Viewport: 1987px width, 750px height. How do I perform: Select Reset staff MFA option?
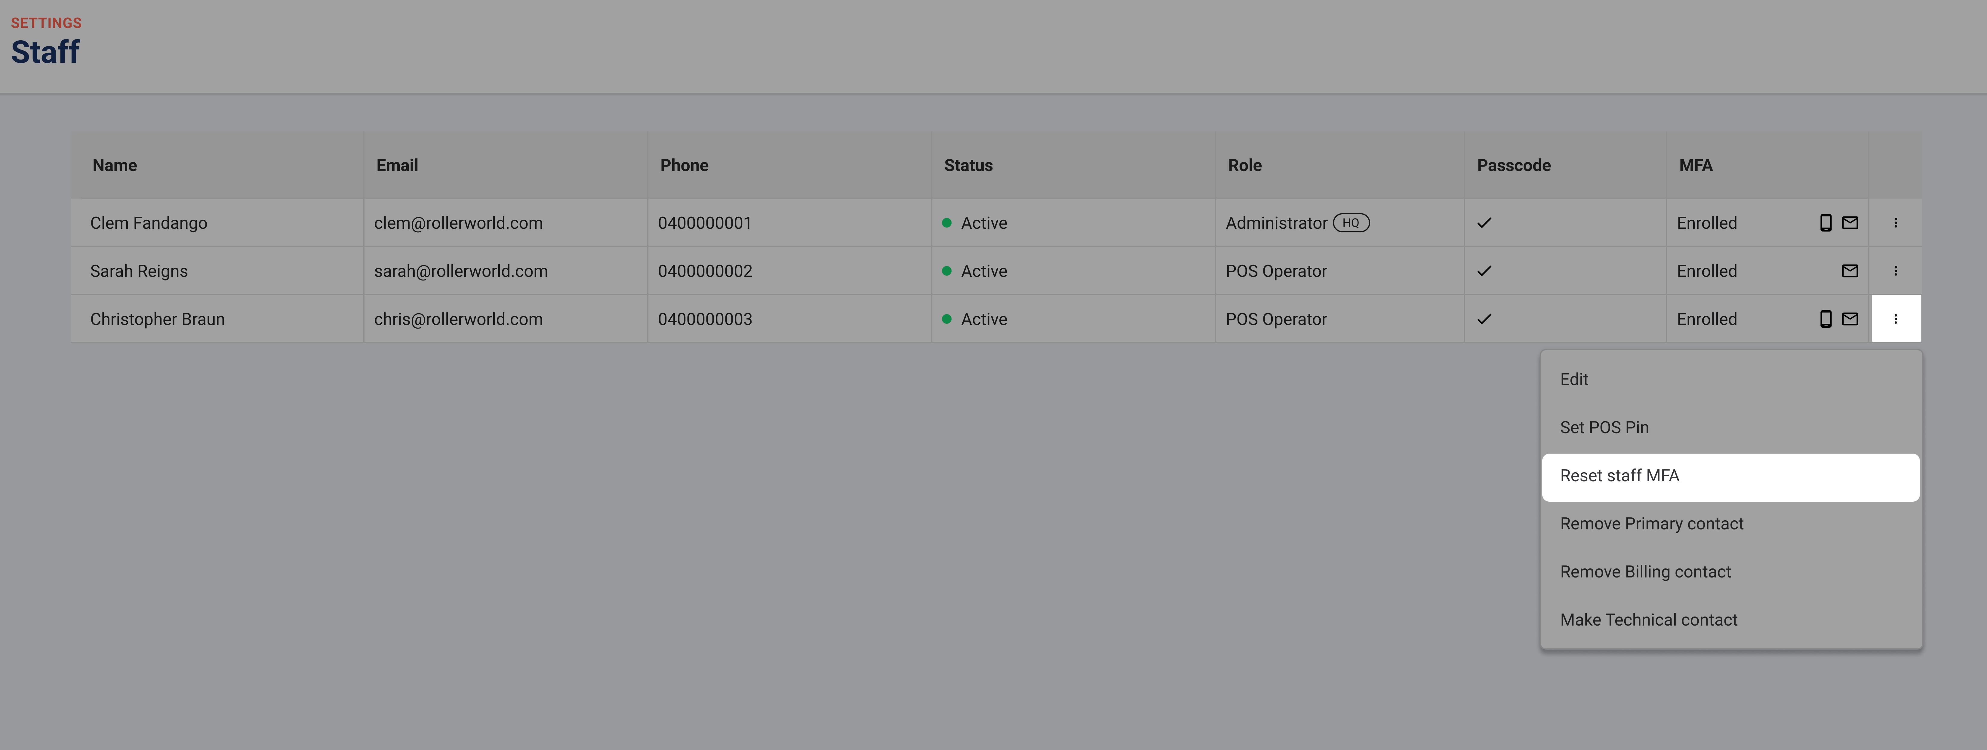point(1619,476)
